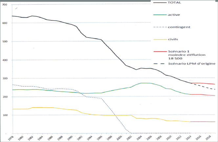Viewport: 218px width, 142px height.
Task: Click x-axis year label 1986
Action: pos(50,138)
